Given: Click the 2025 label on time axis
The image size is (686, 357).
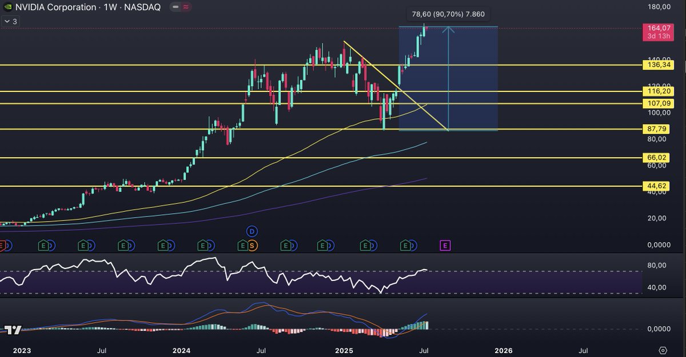Looking at the screenshot, I should 345,350.
